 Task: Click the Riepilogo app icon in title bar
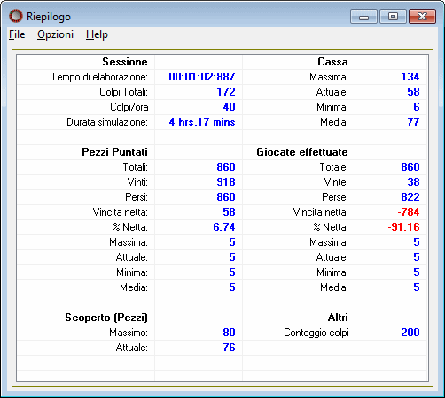16,16
